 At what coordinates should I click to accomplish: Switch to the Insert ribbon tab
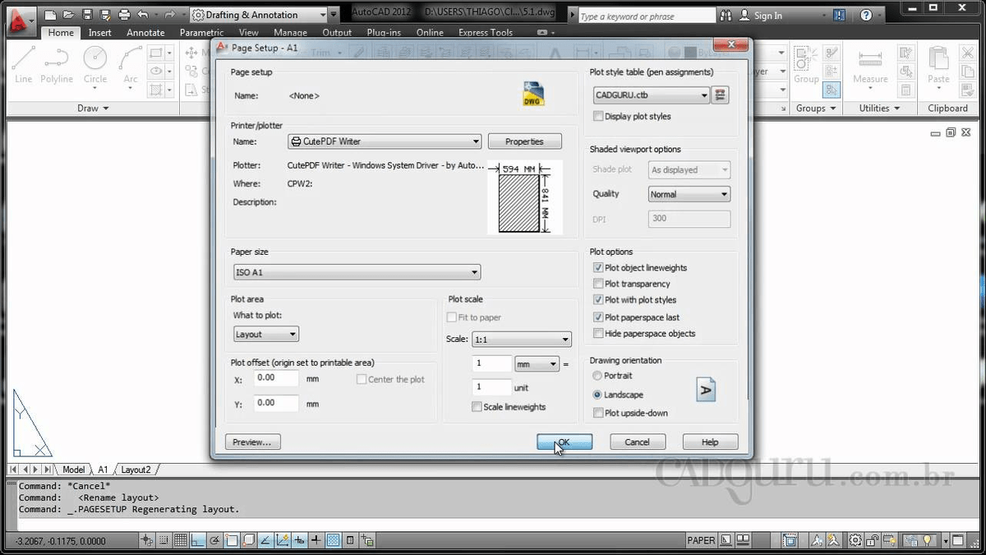[x=100, y=33]
